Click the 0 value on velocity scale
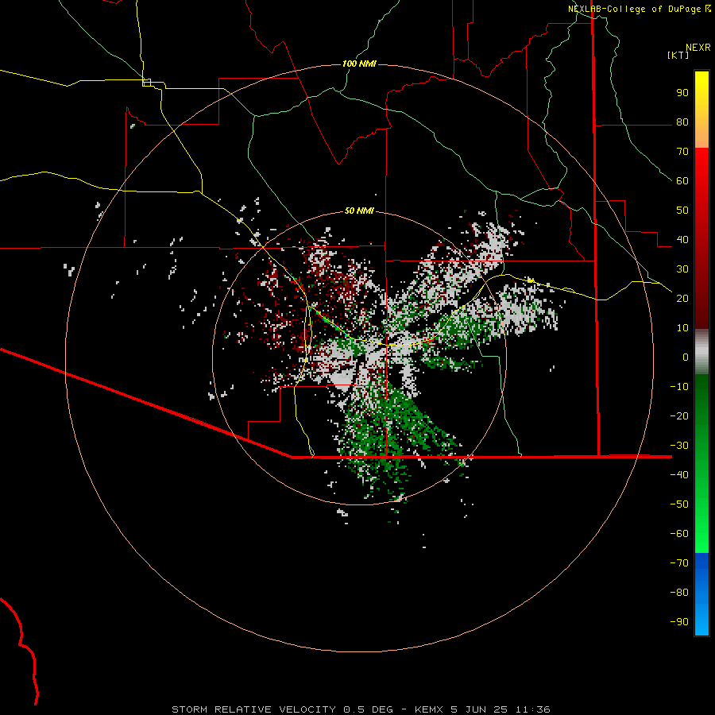The width and height of the screenshot is (715, 715). [686, 357]
